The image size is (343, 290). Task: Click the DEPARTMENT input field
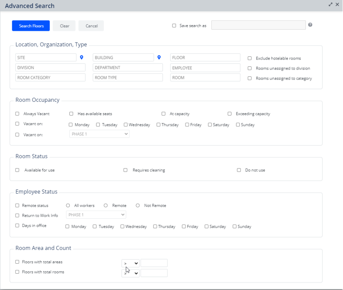point(128,68)
